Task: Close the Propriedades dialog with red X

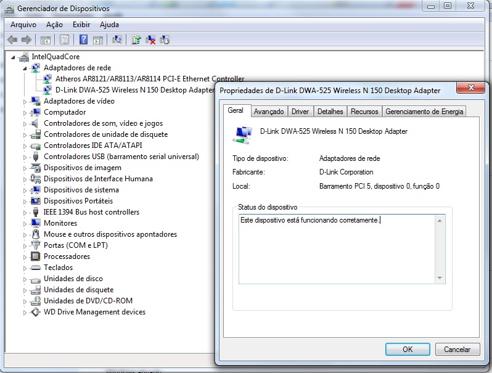Action: (470, 88)
